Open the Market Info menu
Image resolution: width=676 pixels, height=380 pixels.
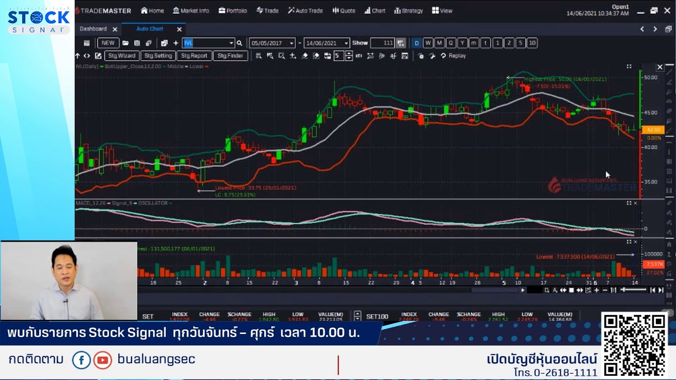(x=191, y=11)
